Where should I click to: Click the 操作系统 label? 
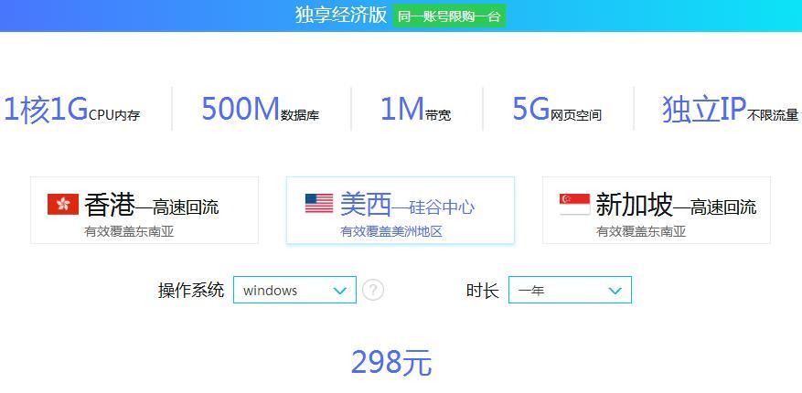point(191,291)
